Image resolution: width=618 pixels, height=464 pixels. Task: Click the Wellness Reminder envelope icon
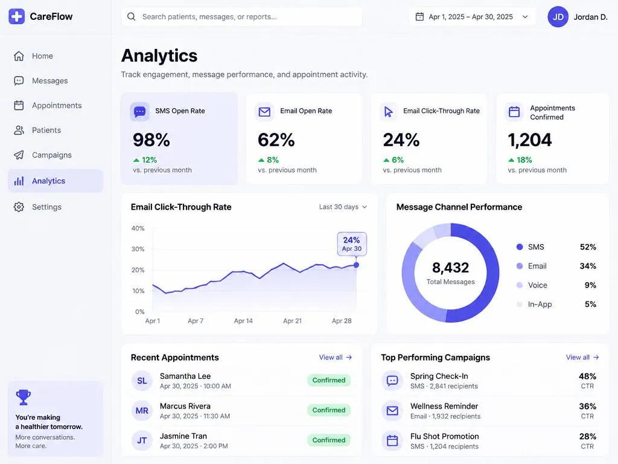392,411
